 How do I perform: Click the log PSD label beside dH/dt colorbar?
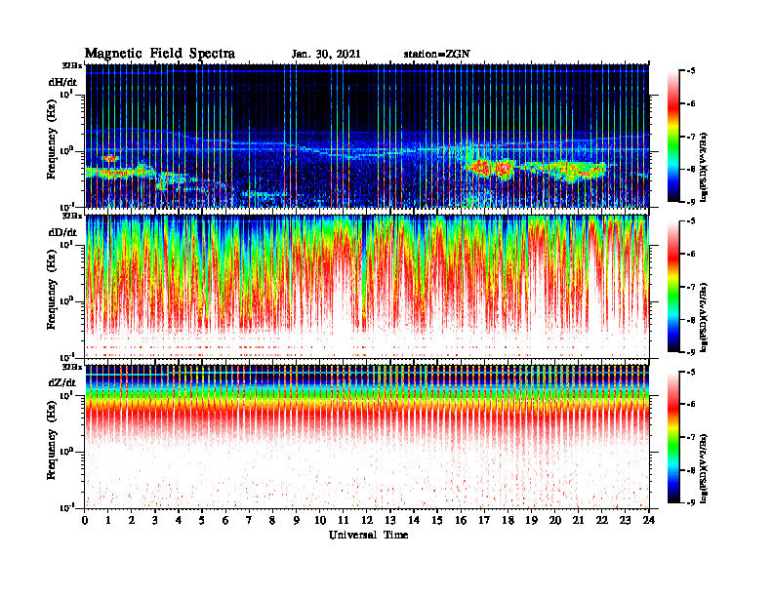pyautogui.click(x=704, y=167)
